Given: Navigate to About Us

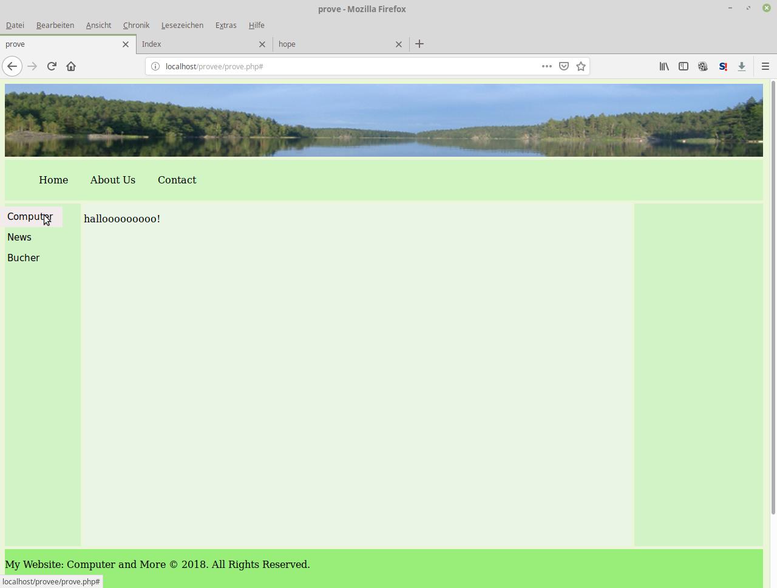Looking at the screenshot, I should pyautogui.click(x=112, y=180).
